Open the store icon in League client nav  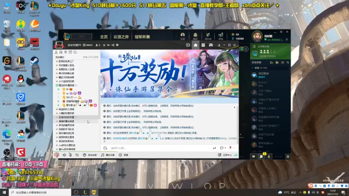click(221, 36)
